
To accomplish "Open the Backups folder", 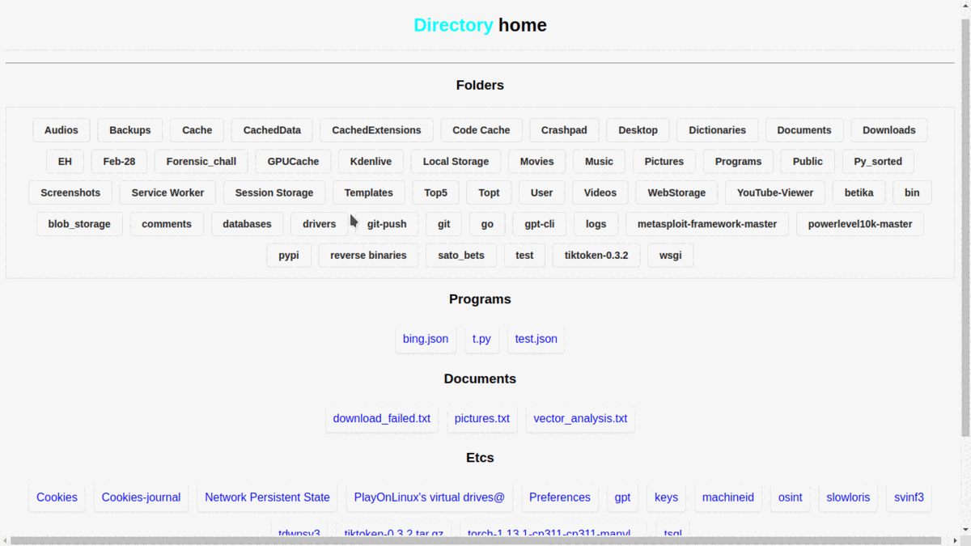I will pyautogui.click(x=130, y=130).
